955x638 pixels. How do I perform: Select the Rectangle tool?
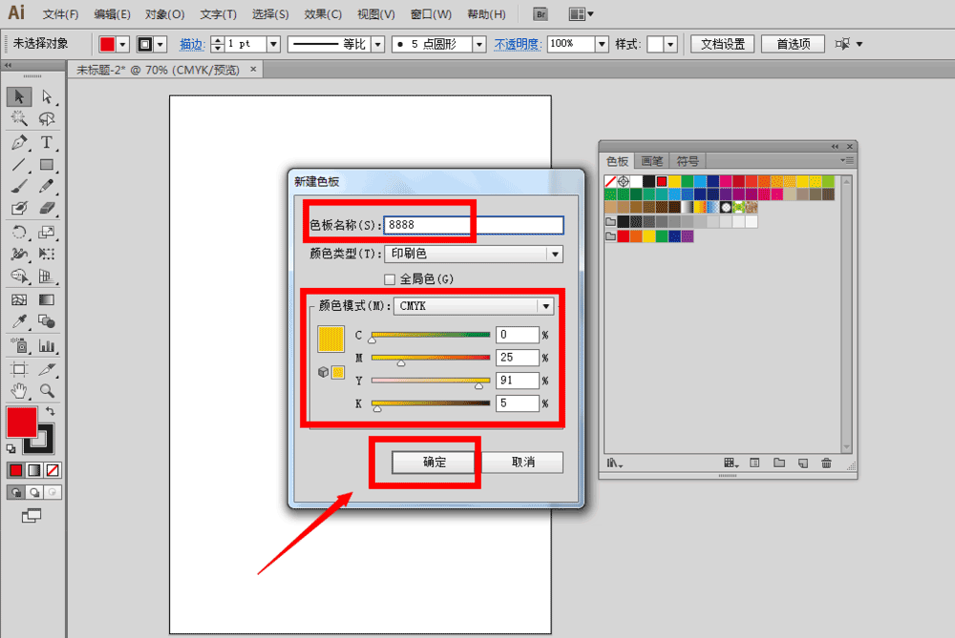point(46,165)
